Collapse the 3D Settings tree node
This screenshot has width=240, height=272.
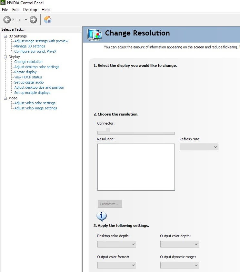(5, 36)
